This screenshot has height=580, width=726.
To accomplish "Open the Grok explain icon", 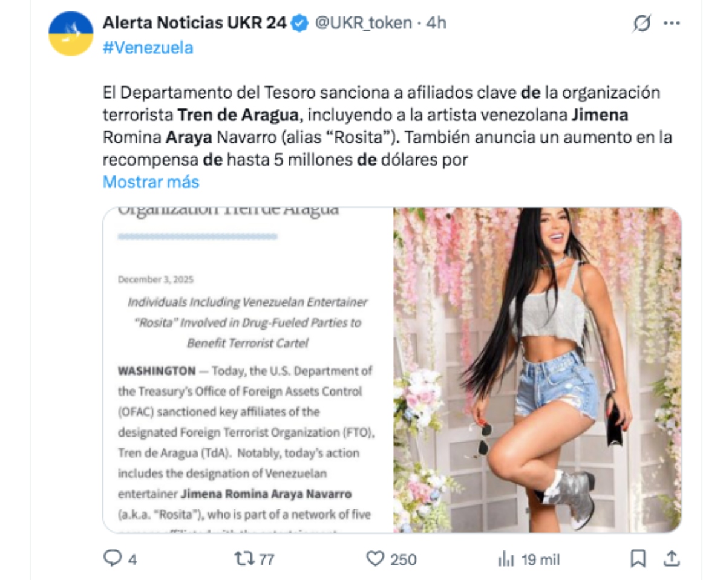I will click(x=642, y=24).
